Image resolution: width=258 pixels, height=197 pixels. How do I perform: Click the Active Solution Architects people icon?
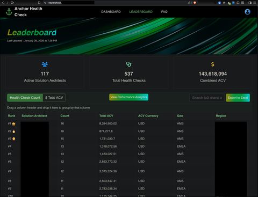(x=45, y=64)
